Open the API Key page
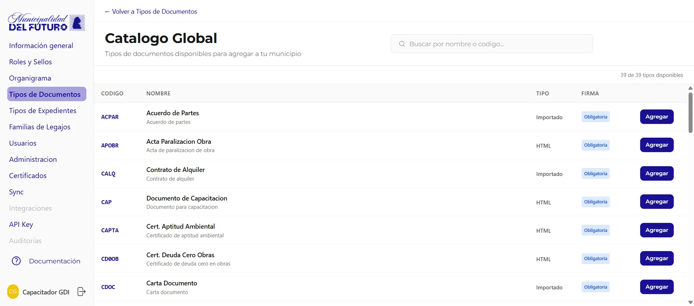Screen dimensions: 694x306 pos(21,224)
